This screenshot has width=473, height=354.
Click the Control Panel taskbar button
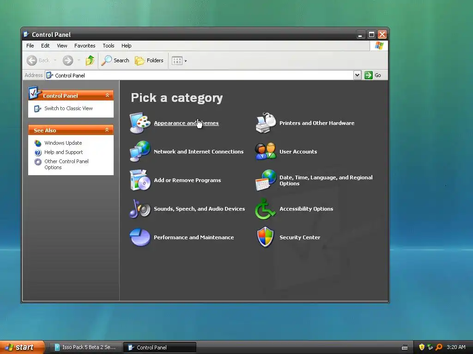(159, 347)
